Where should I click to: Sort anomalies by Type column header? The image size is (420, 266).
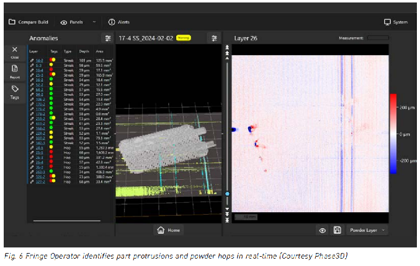pyautogui.click(x=68, y=51)
